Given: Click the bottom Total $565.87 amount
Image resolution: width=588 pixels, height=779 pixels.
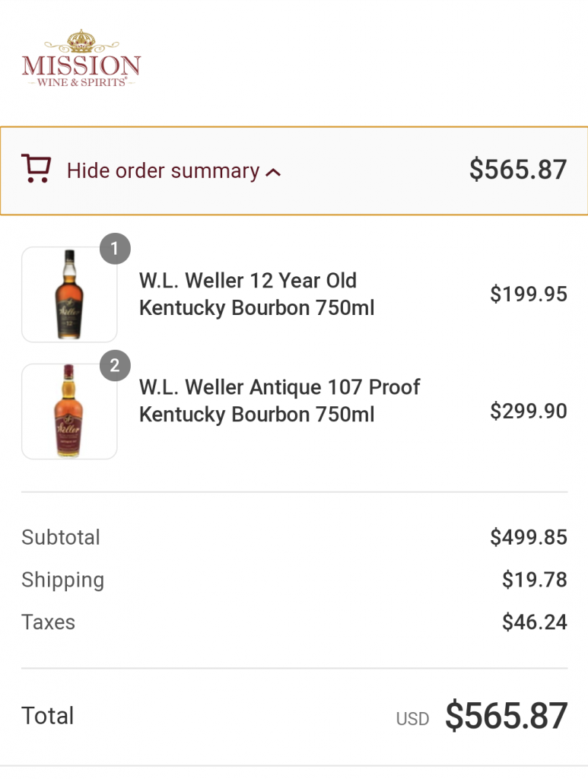Looking at the screenshot, I should click(x=506, y=716).
